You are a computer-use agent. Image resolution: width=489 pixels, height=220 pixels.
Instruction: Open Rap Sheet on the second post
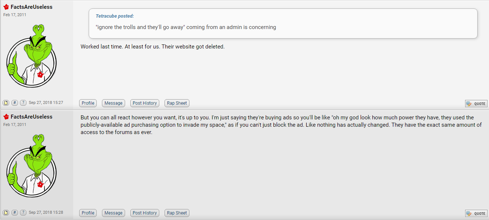[177, 213]
